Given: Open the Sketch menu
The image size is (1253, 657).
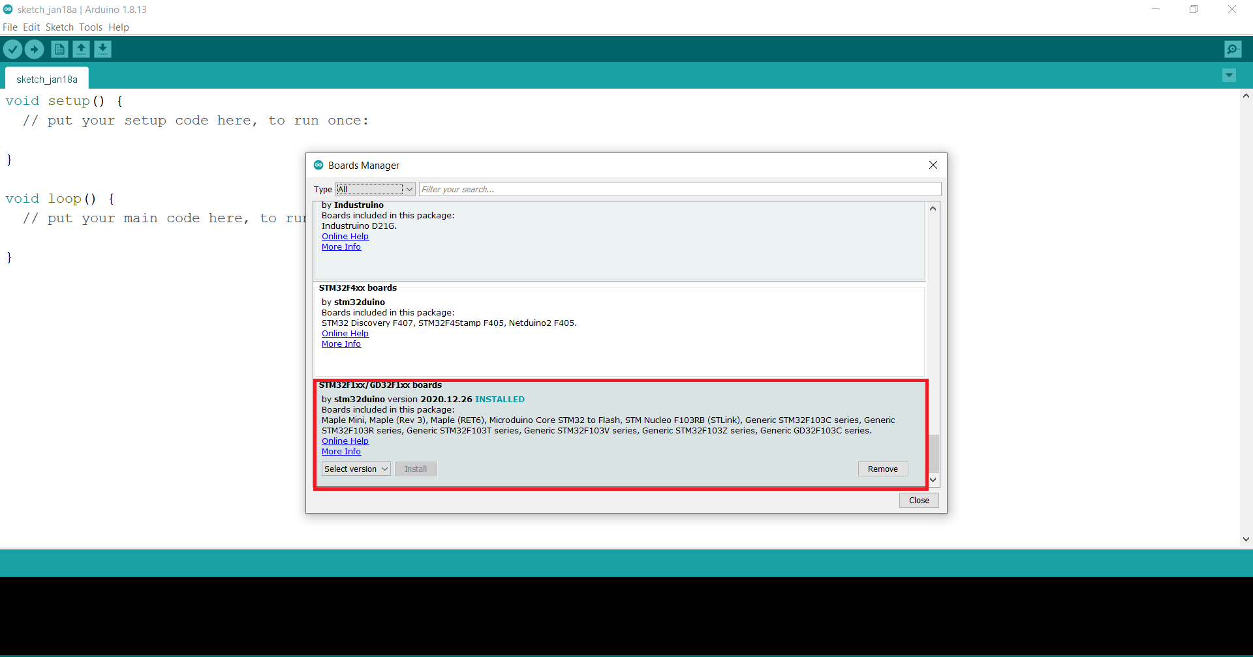Looking at the screenshot, I should coord(59,27).
